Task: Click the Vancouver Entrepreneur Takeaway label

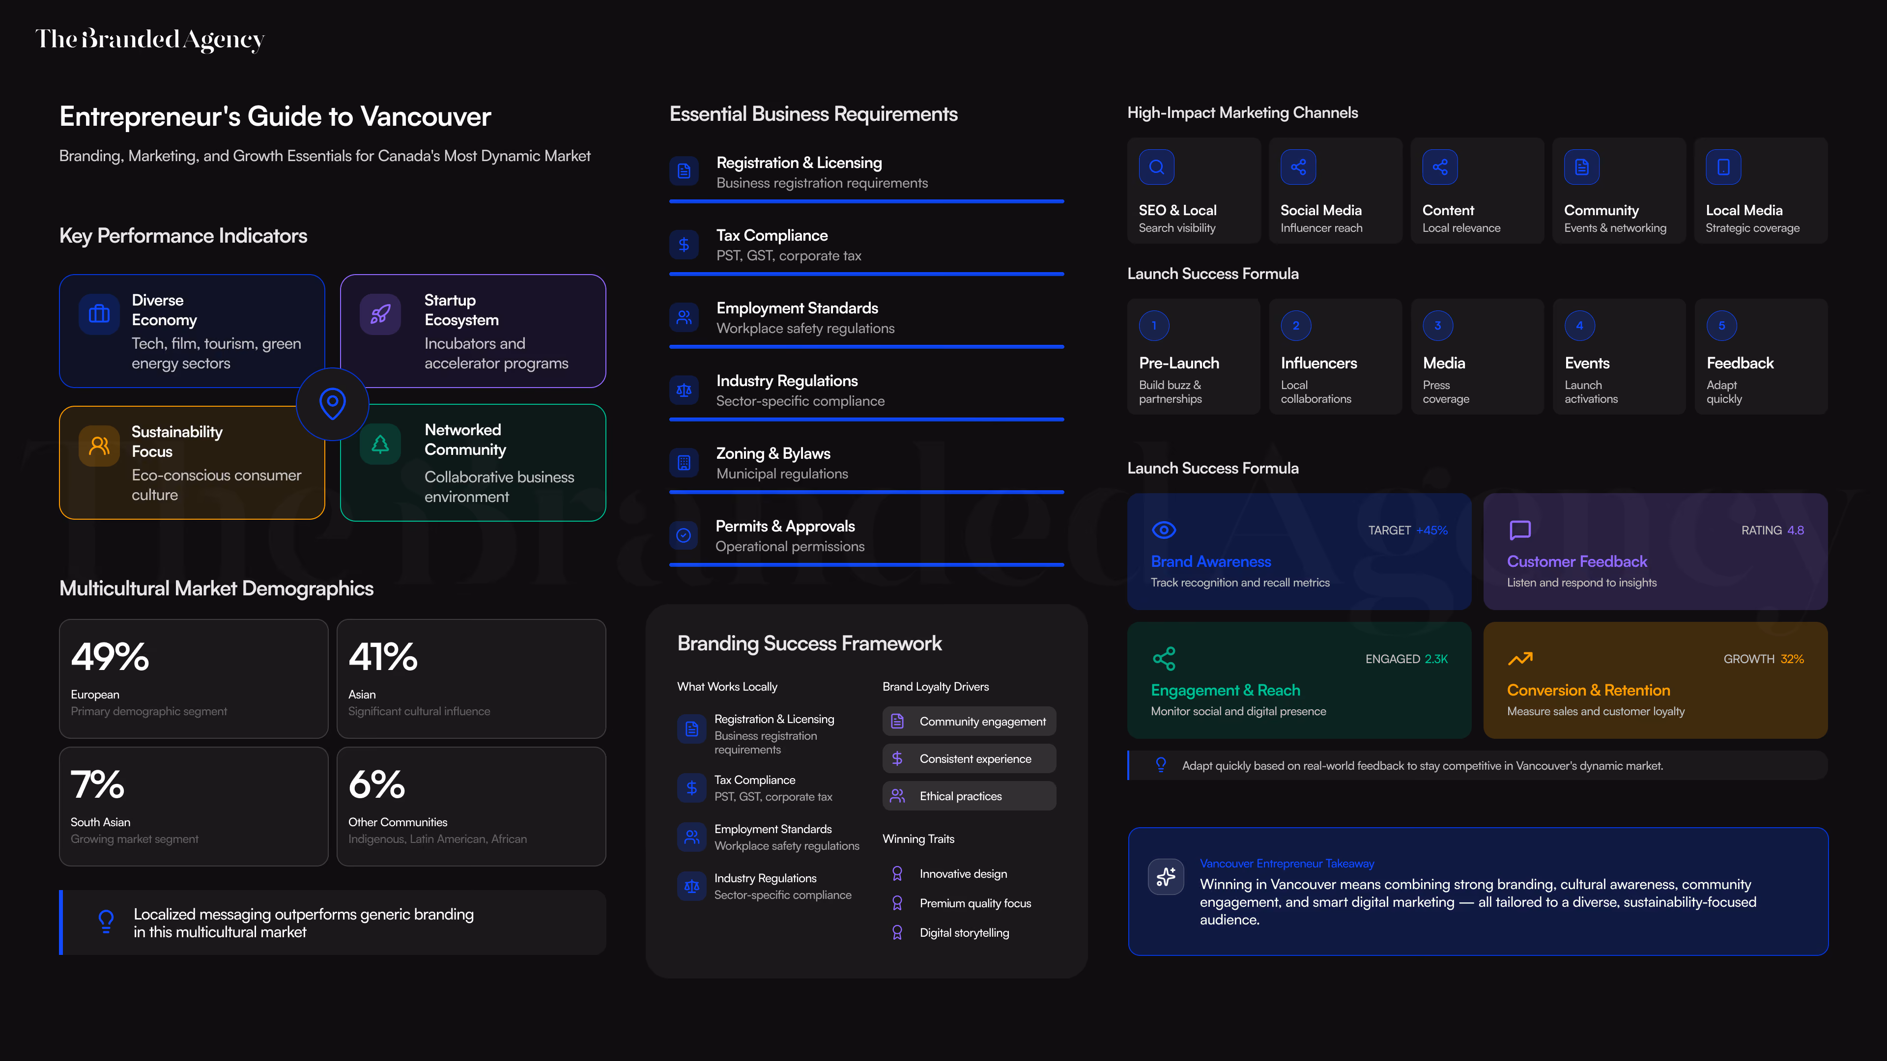Action: point(1287,864)
